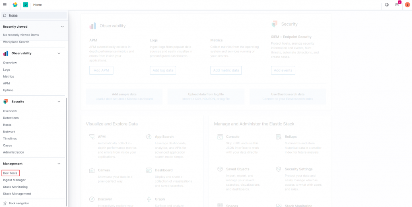Click the Discover compass icon
412x207 pixels.
pos(92,199)
